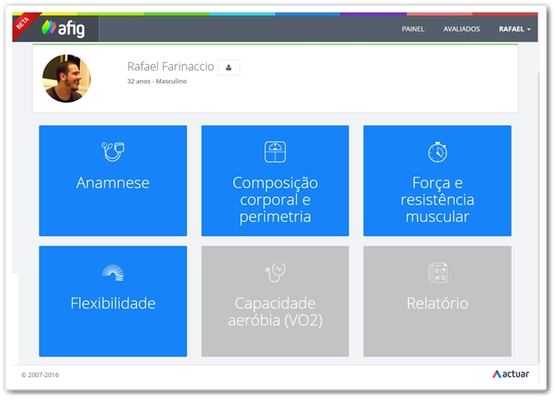This screenshot has width=557, height=400.
Task: Click the actuar logo in footer
Action: pos(511,374)
